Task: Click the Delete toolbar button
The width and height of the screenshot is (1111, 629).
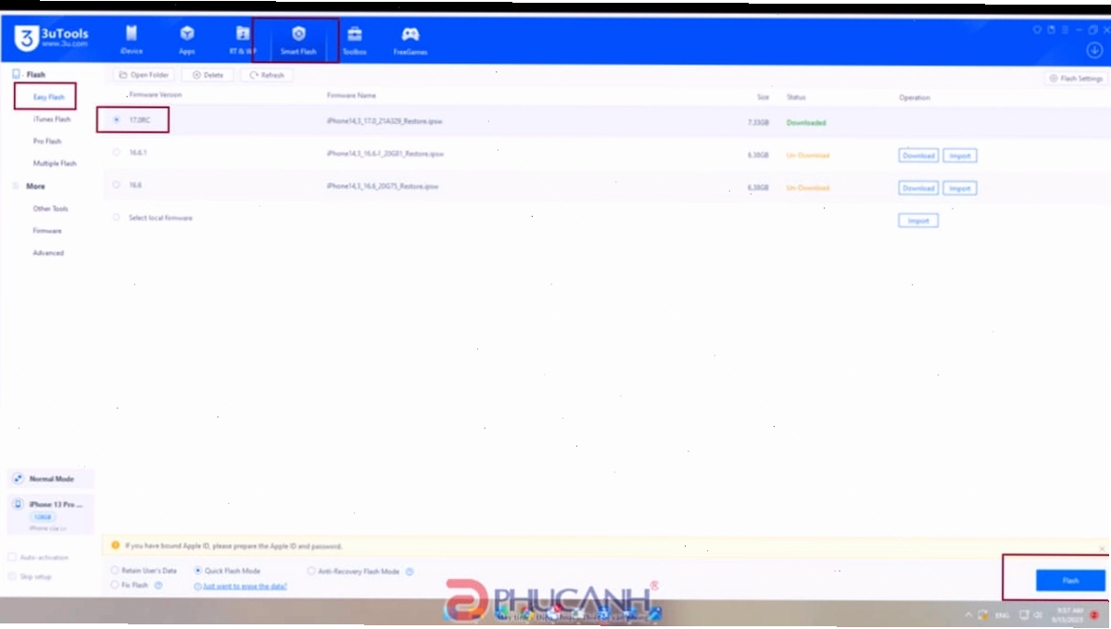Action: click(x=208, y=74)
